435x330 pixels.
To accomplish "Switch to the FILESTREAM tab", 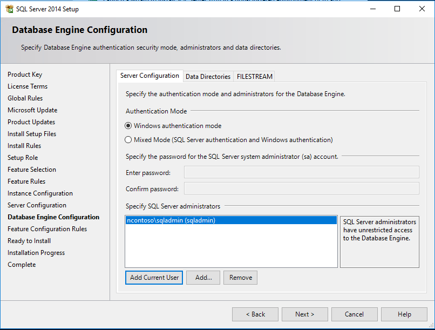I will [254, 77].
